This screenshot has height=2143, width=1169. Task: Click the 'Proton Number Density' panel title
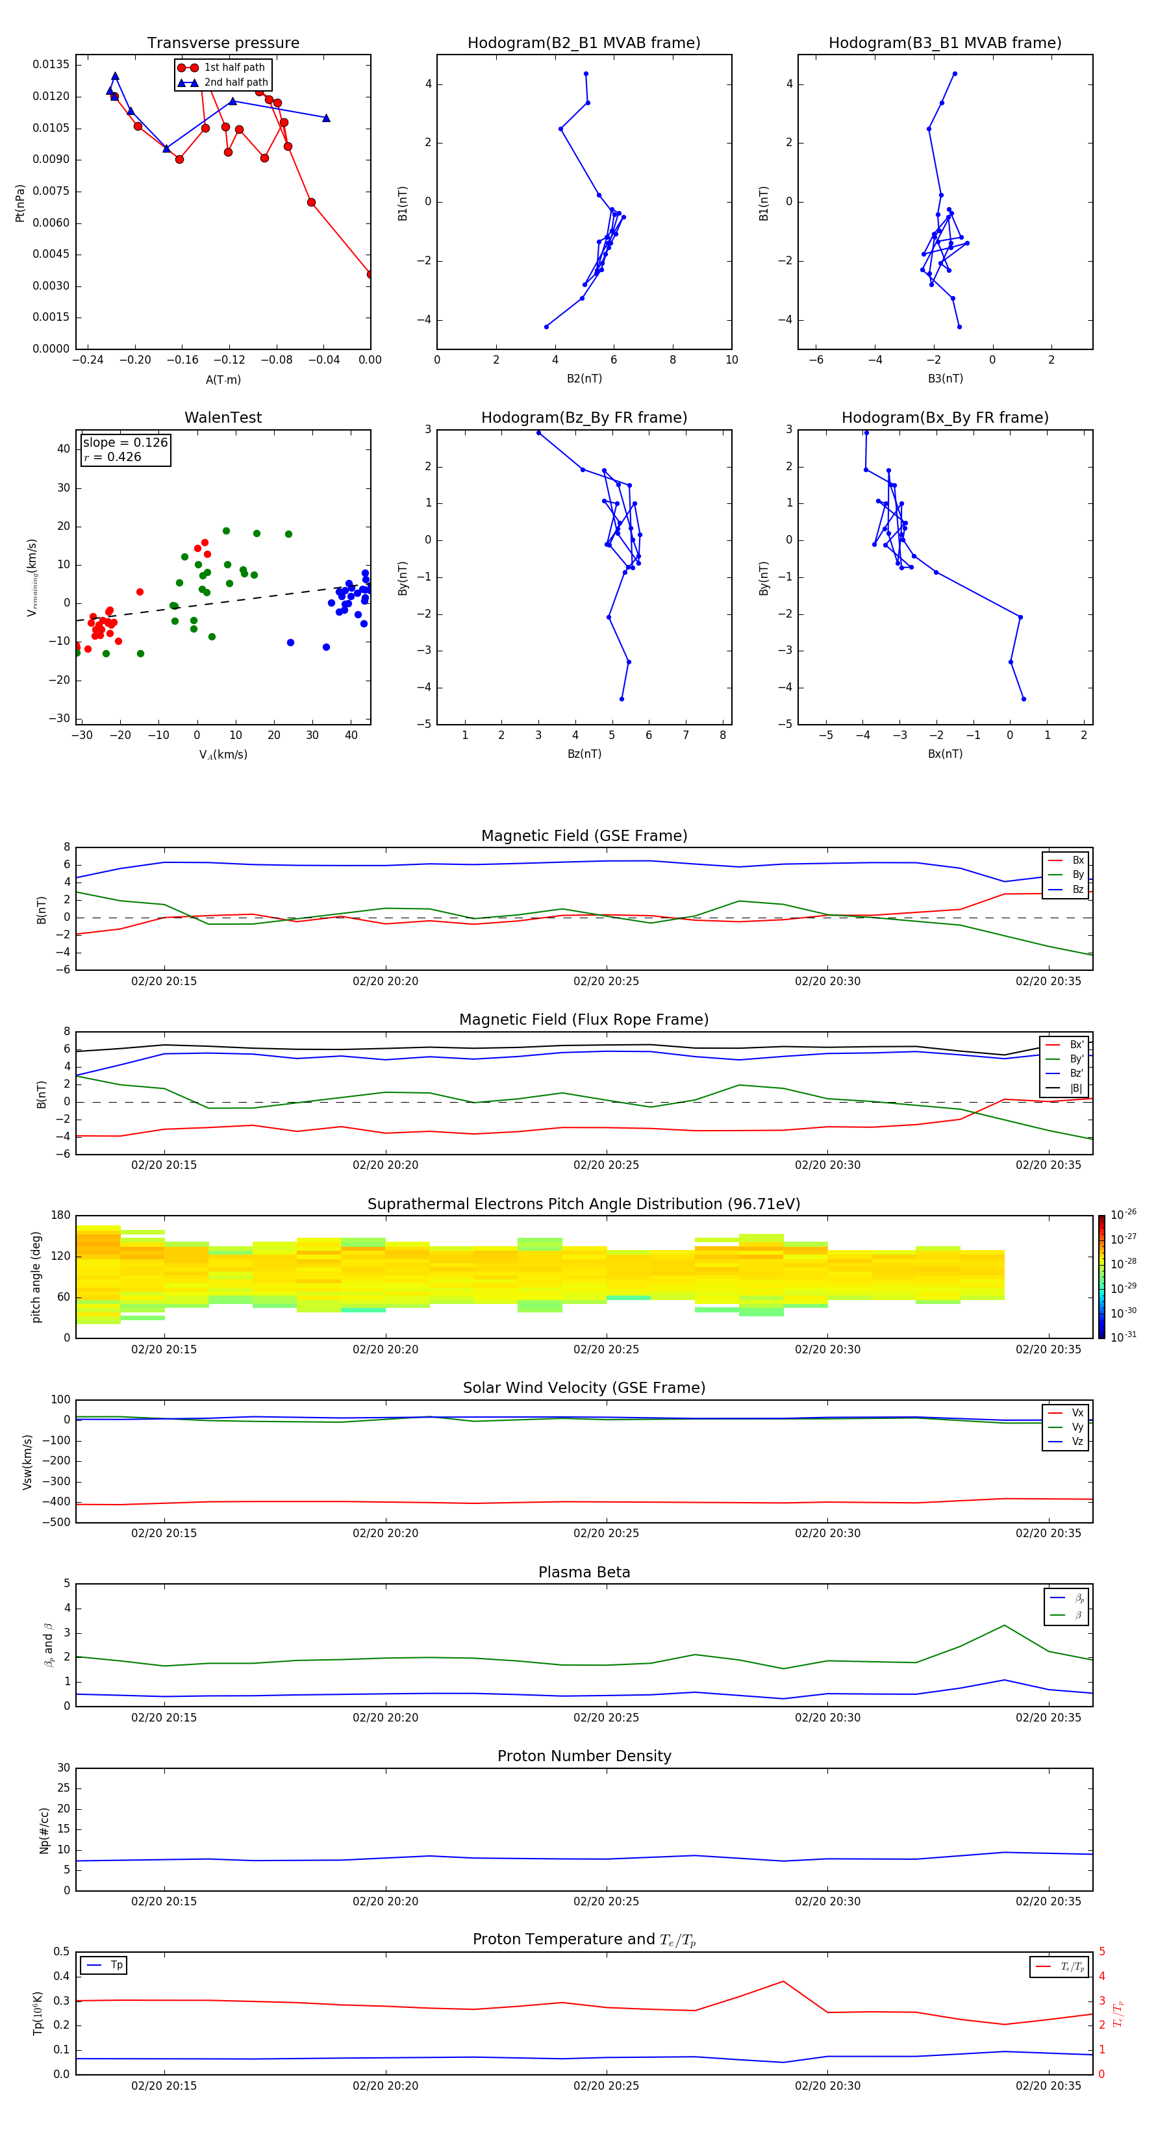coord(584,1756)
